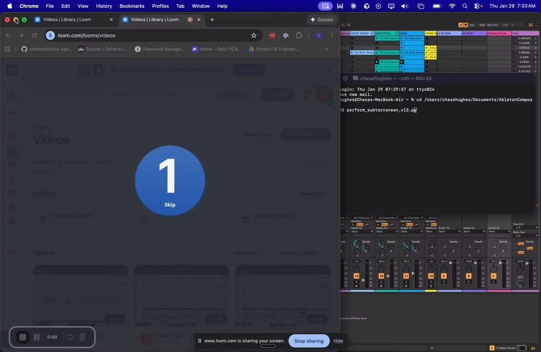Open the Password Manage... bookmark
This screenshot has width=541, height=352.
point(159,49)
